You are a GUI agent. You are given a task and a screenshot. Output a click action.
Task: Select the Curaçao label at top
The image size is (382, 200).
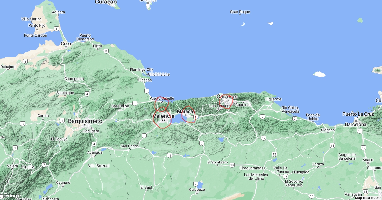point(106,2)
